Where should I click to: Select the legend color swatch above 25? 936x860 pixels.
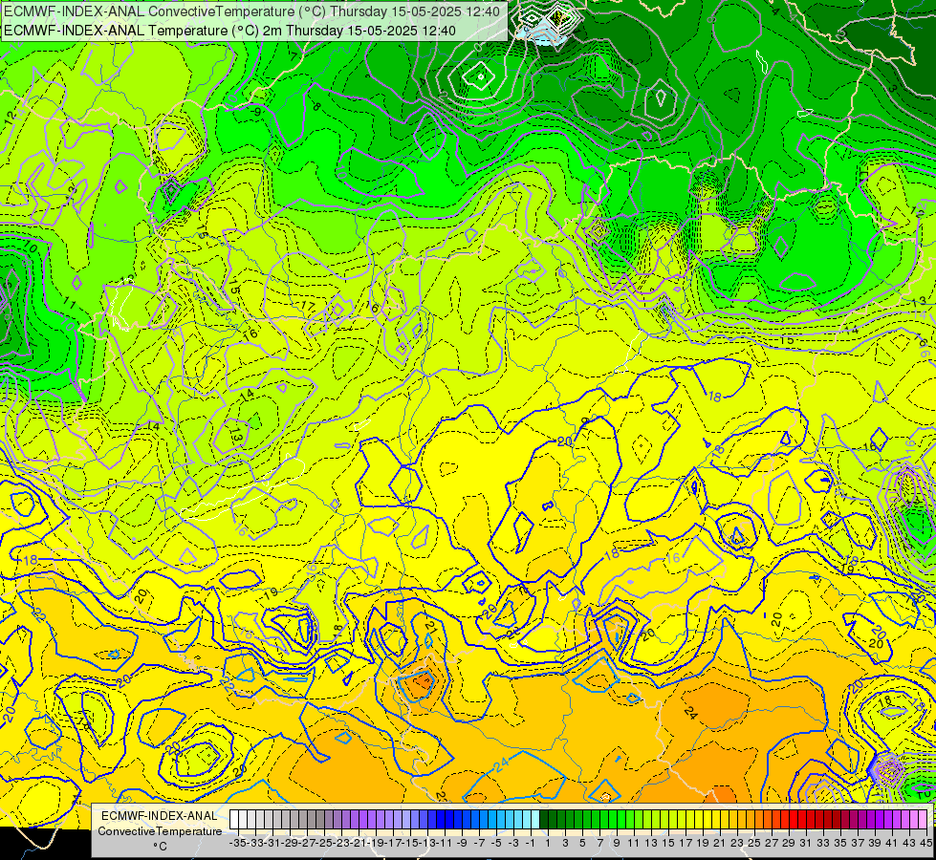[x=751, y=819]
